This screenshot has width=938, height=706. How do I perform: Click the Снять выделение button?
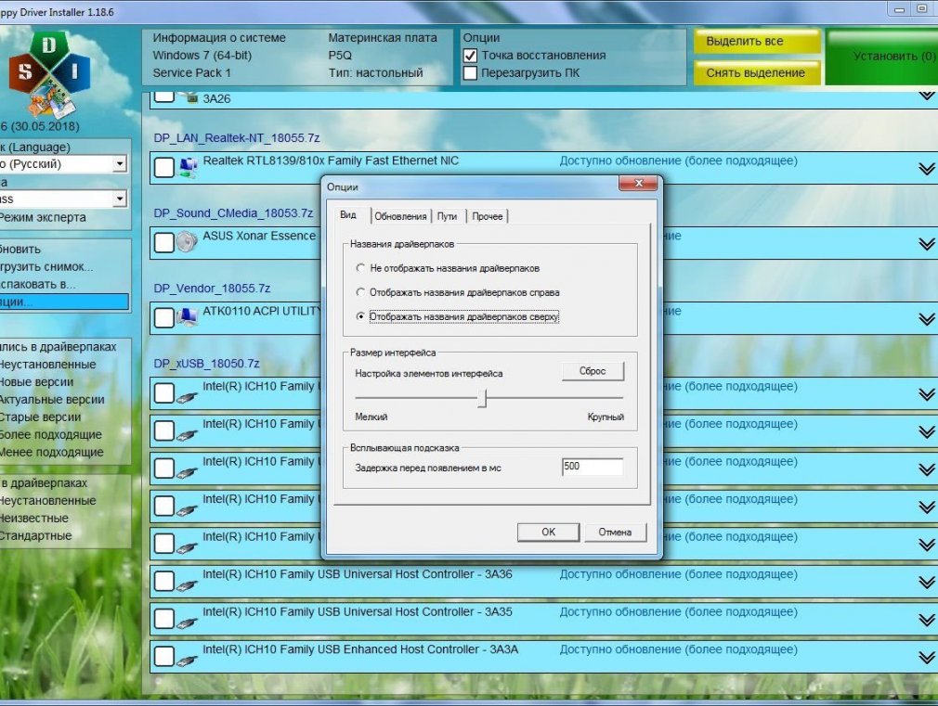click(757, 73)
